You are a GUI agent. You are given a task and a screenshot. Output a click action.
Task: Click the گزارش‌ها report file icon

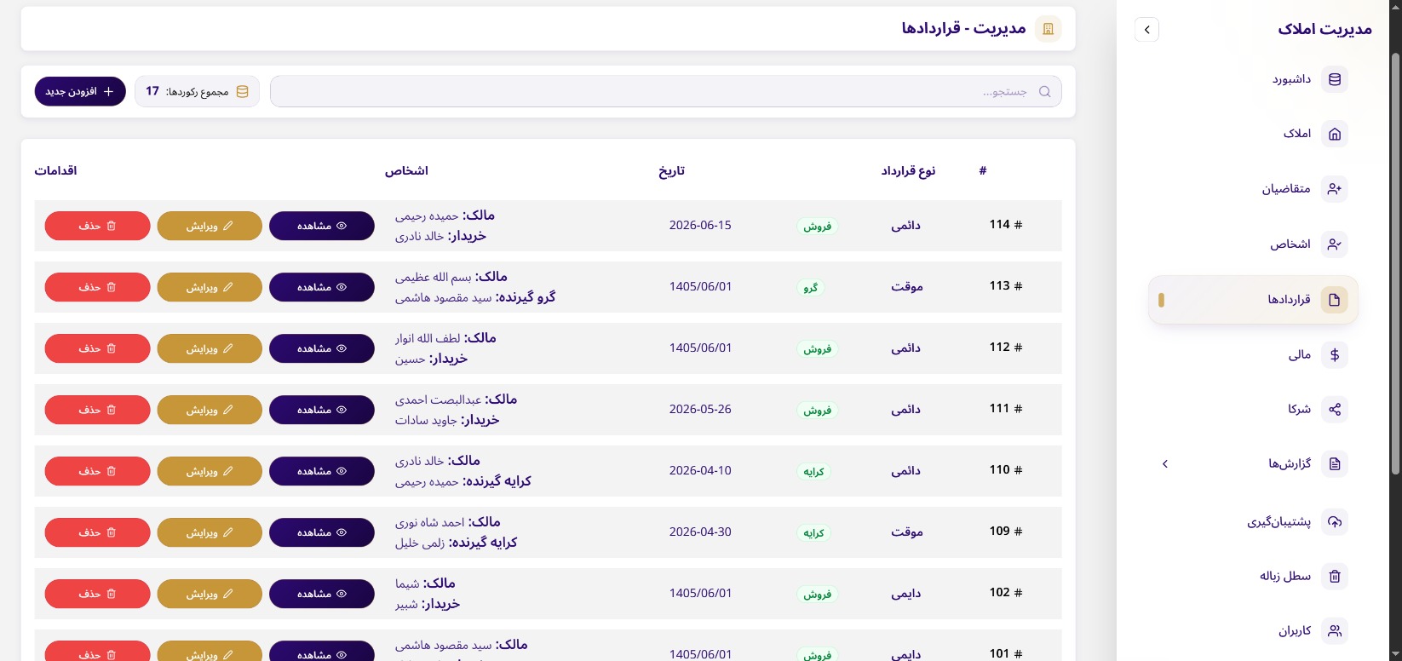click(x=1335, y=464)
